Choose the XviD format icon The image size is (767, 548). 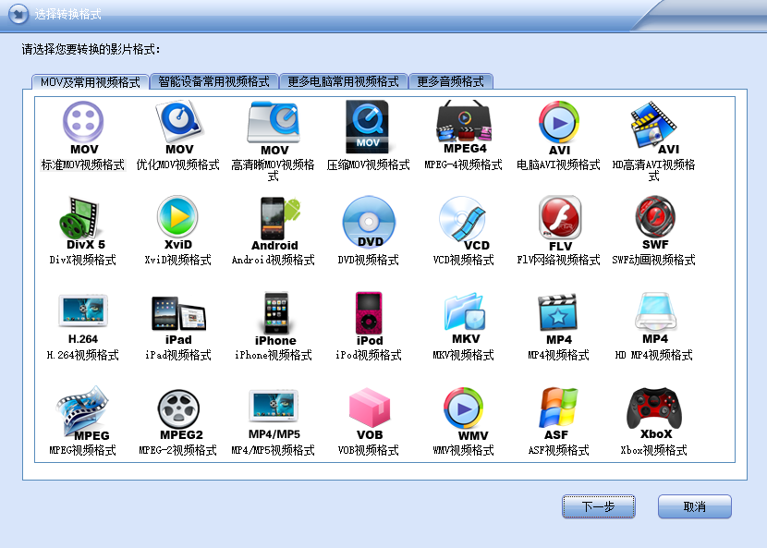pyautogui.click(x=178, y=223)
